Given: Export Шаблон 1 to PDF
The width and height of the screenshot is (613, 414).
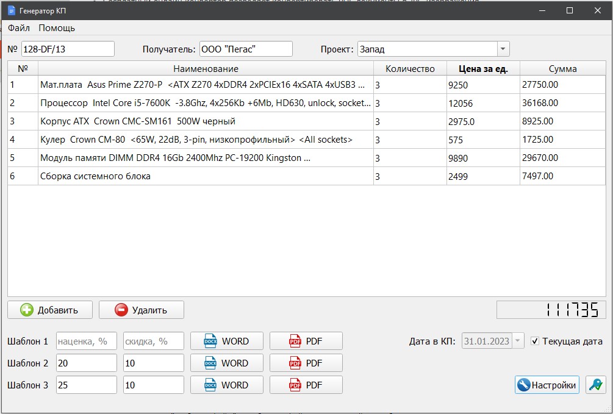Looking at the screenshot, I should [x=306, y=341].
